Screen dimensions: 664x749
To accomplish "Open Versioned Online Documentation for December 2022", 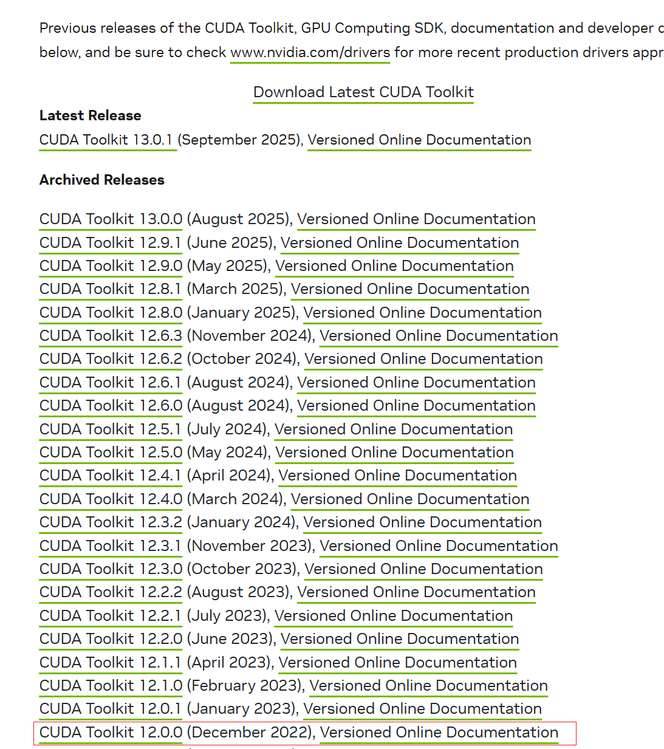I will pyautogui.click(x=439, y=733).
